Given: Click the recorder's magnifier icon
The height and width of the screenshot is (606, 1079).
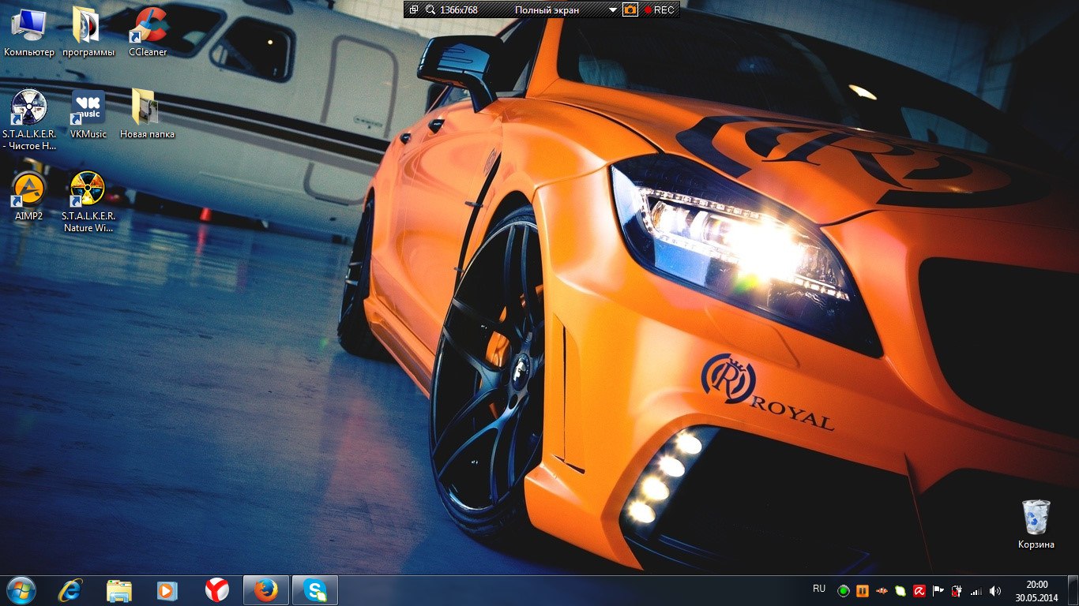Looking at the screenshot, I should tap(430, 10).
